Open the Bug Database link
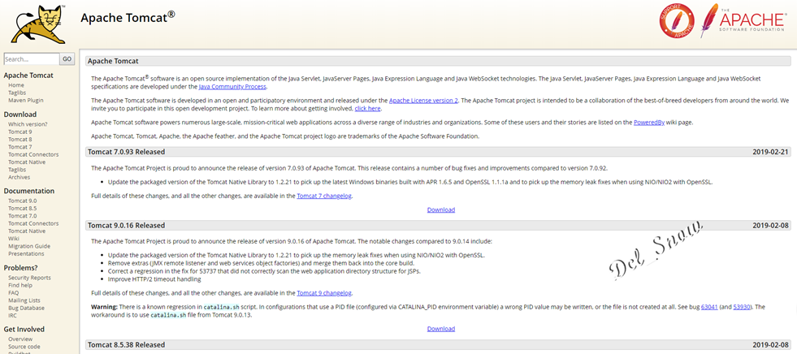This screenshot has width=797, height=354. point(26,309)
